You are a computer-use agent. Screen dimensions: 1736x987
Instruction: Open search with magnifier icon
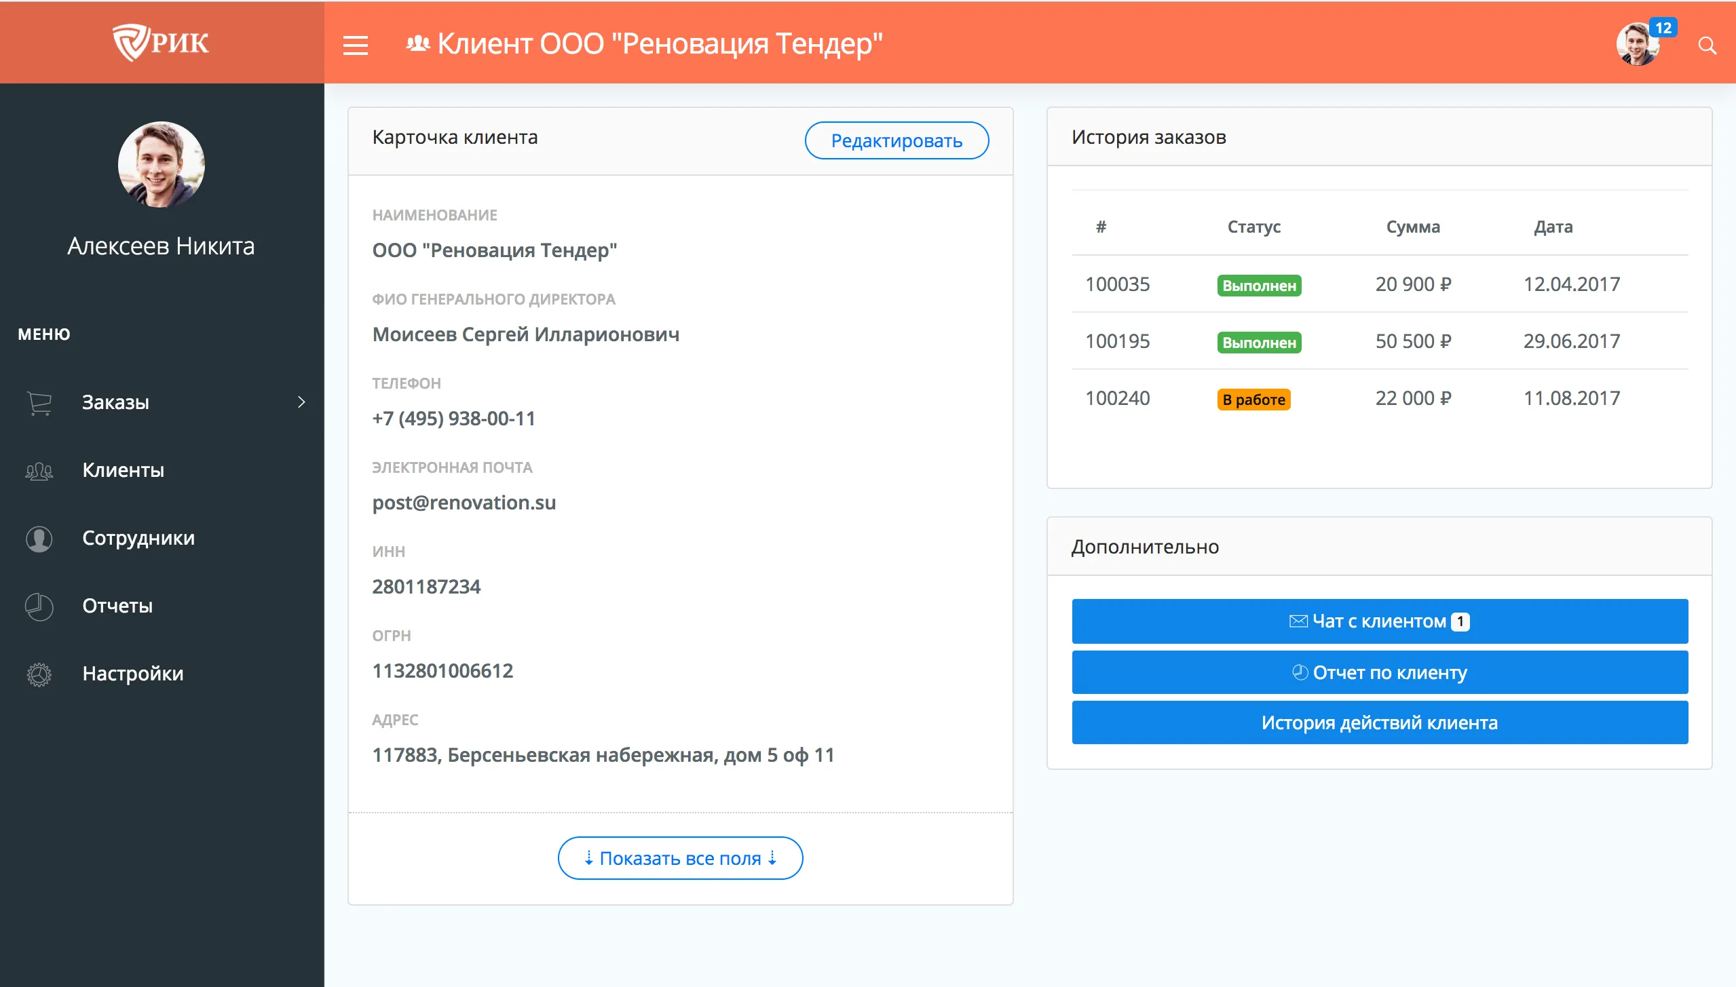pos(1707,45)
